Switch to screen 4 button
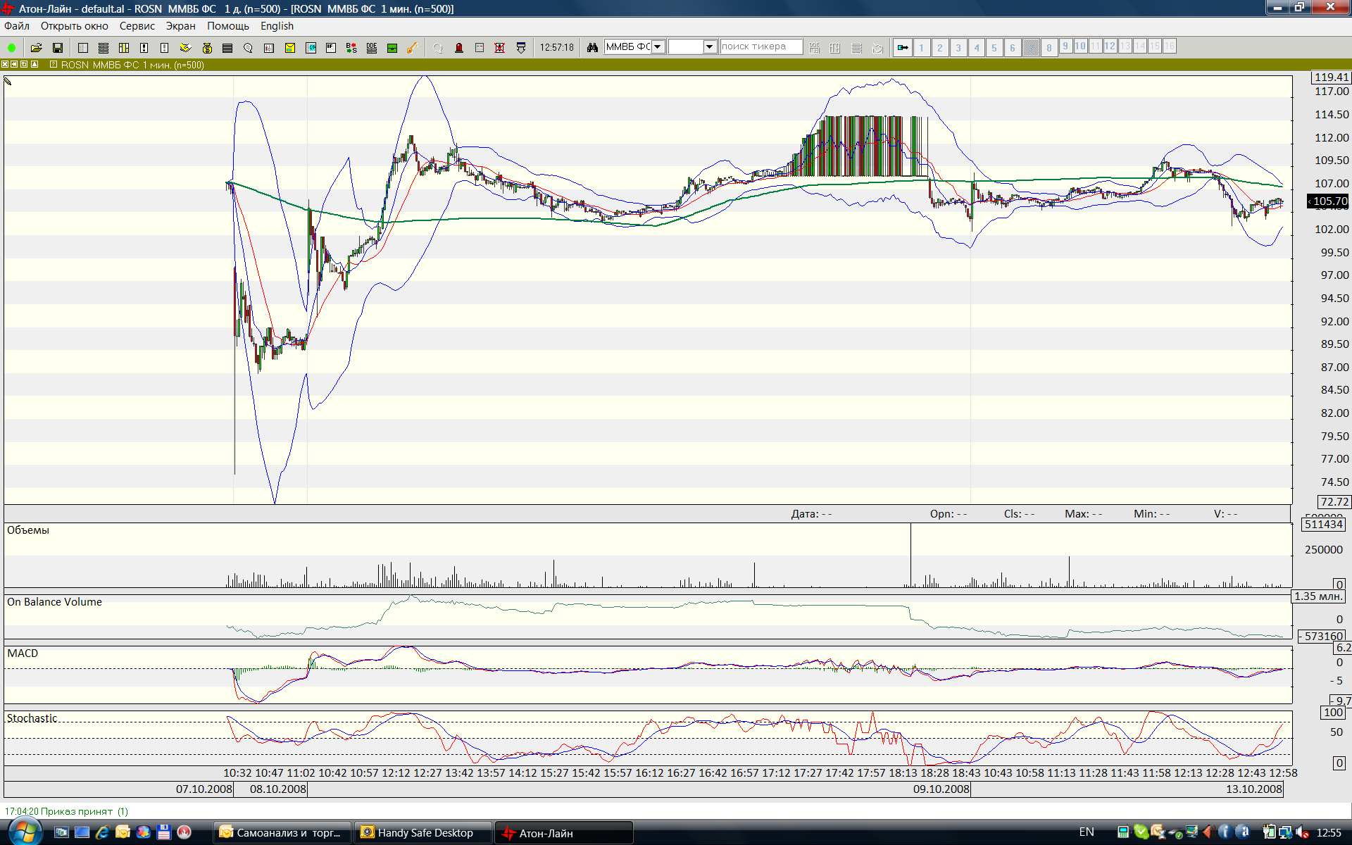 [977, 47]
